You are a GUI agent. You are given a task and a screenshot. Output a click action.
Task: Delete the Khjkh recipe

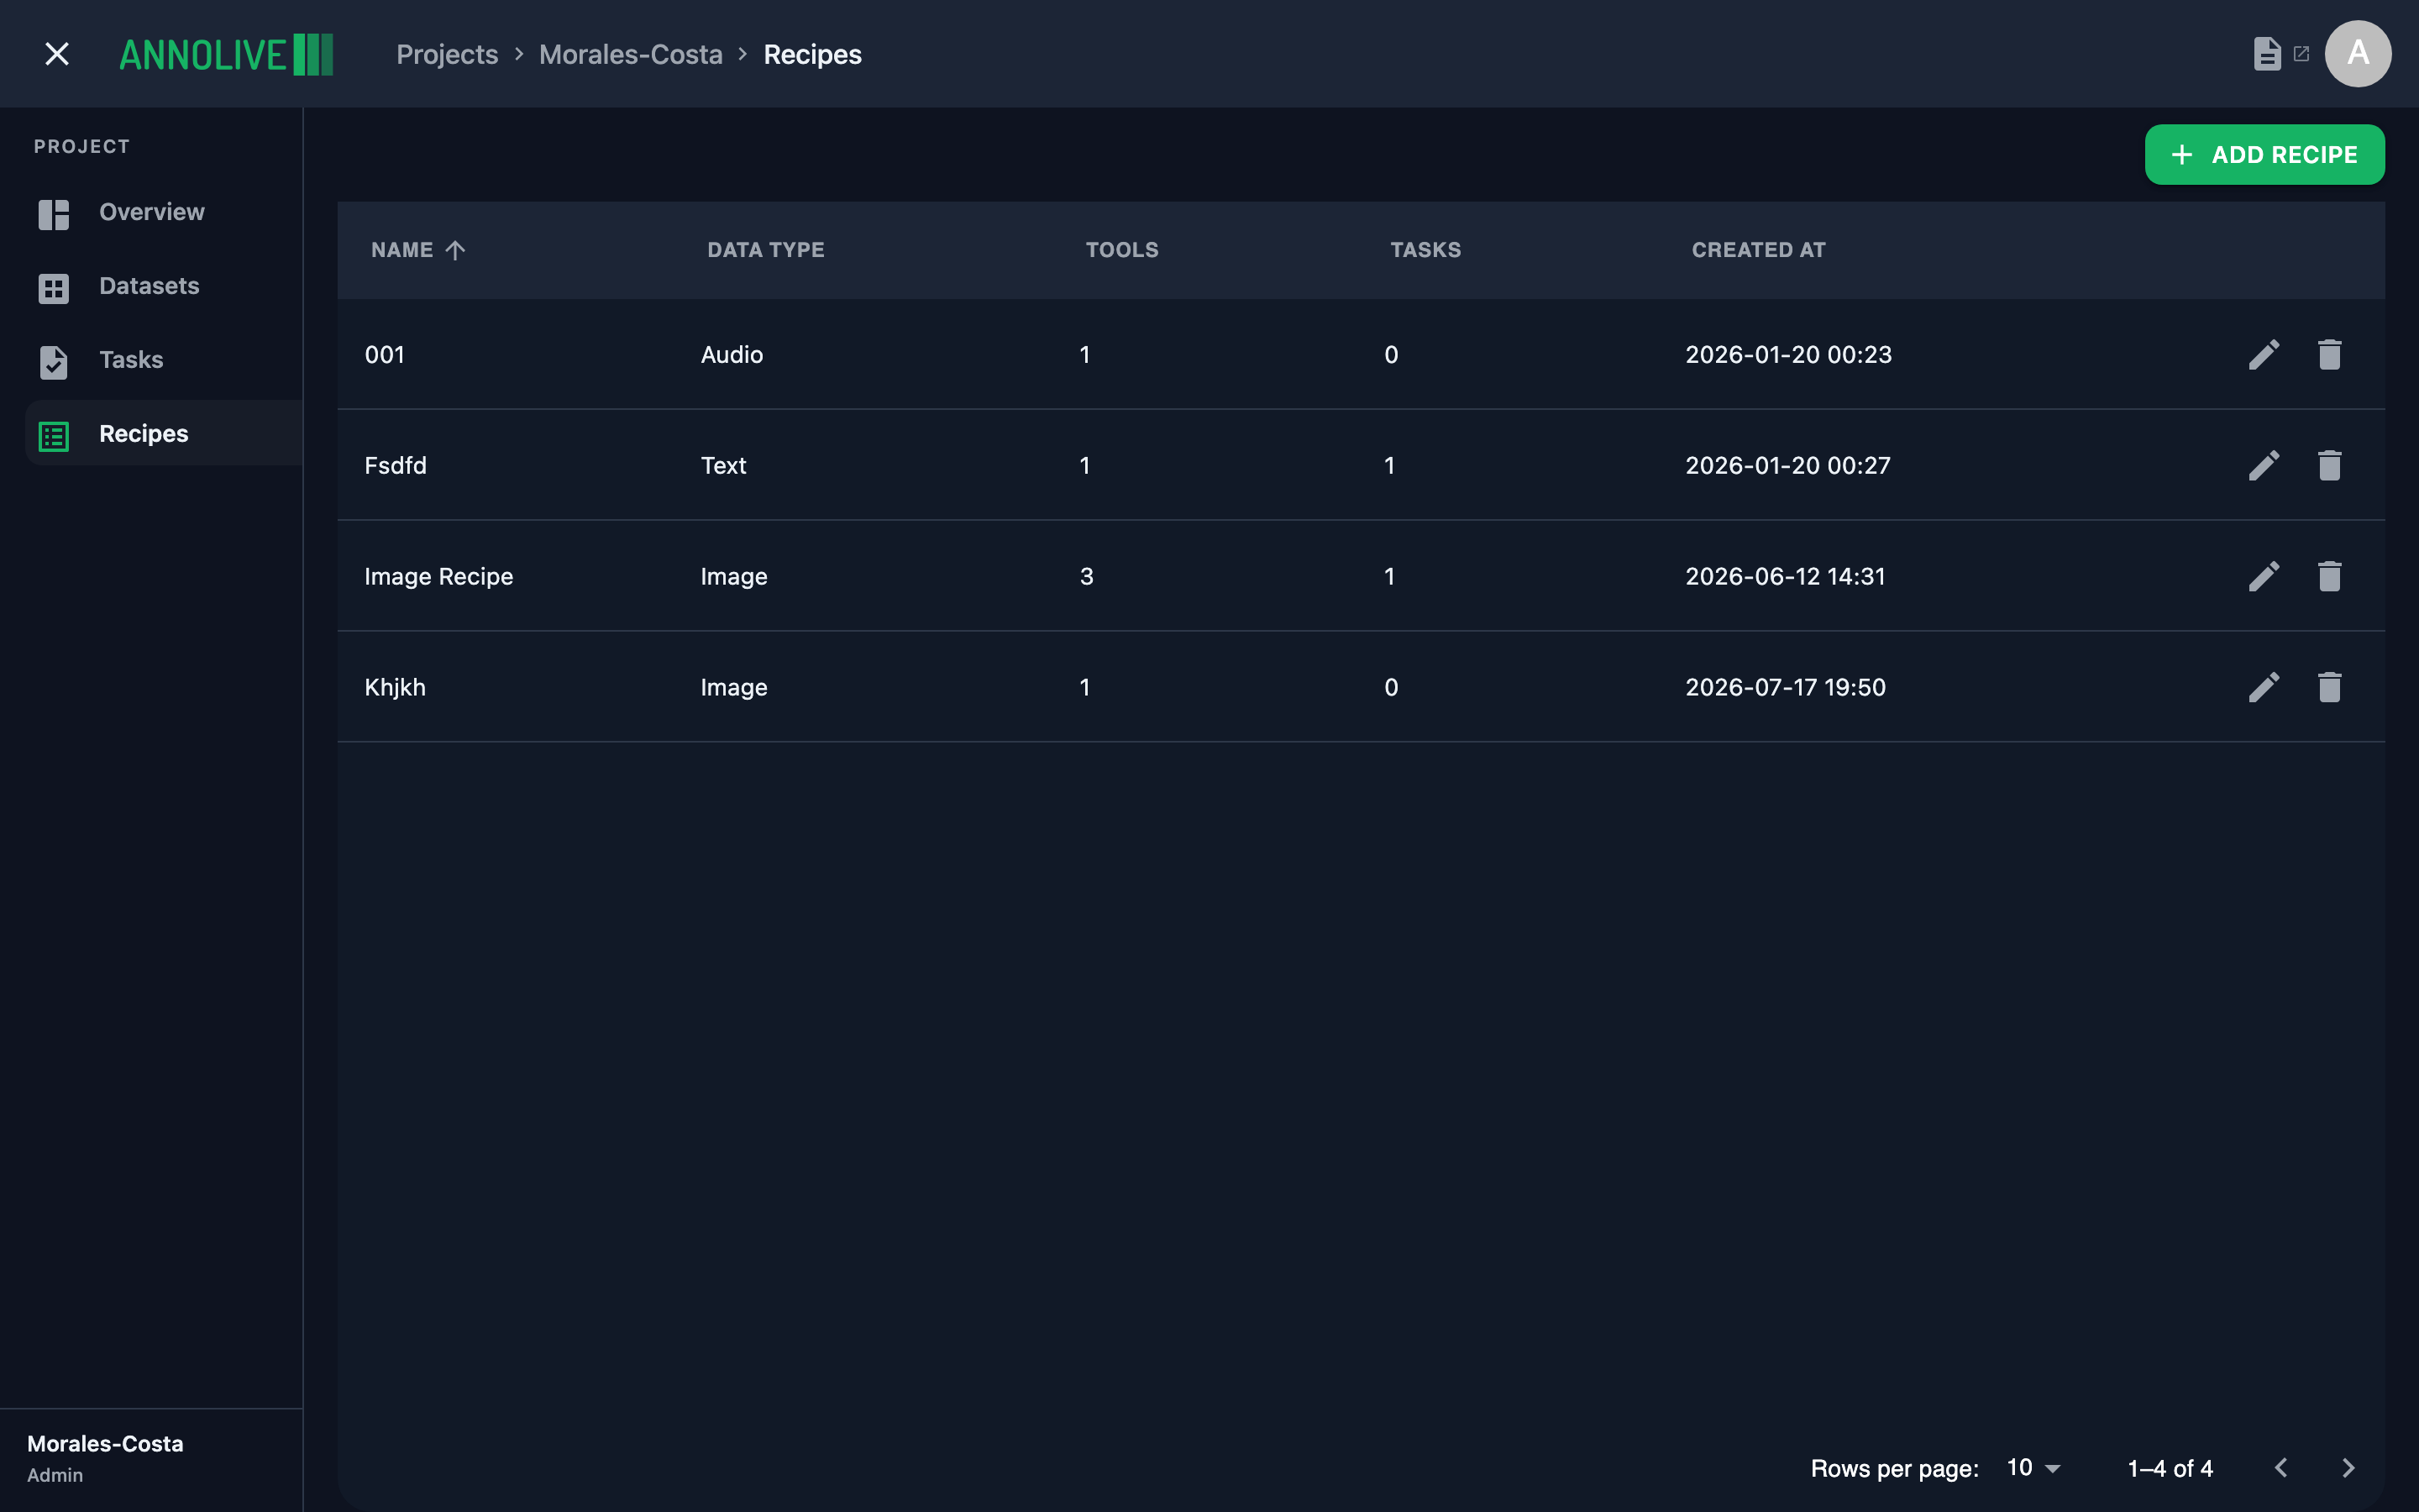click(x=2330, y=687)
